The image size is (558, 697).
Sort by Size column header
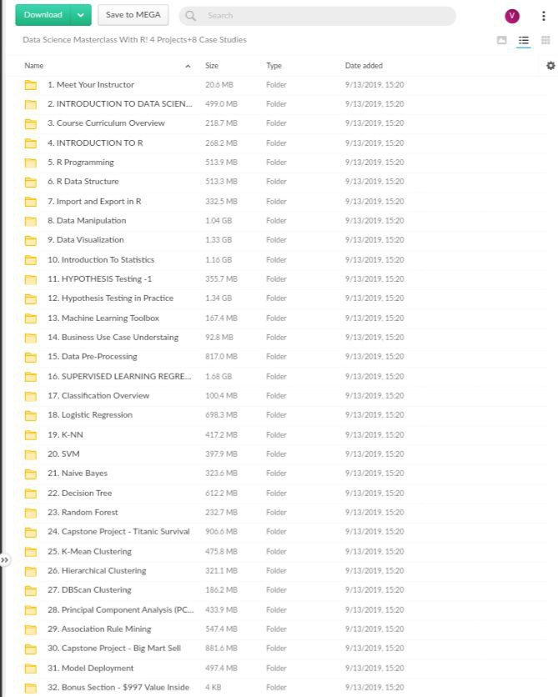(212, 65)
